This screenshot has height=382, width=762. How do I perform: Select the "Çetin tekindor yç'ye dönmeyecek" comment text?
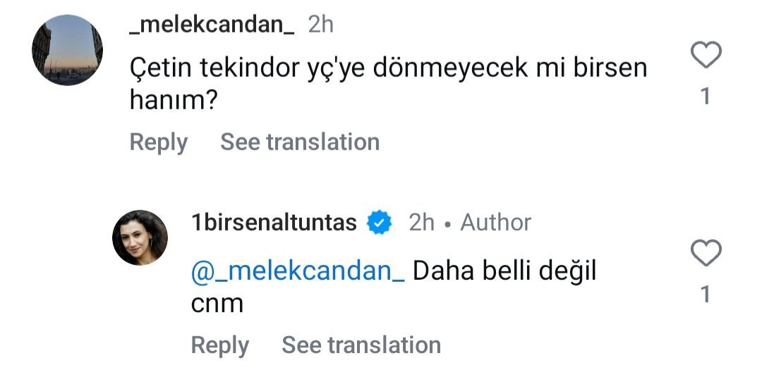[388, 68]
